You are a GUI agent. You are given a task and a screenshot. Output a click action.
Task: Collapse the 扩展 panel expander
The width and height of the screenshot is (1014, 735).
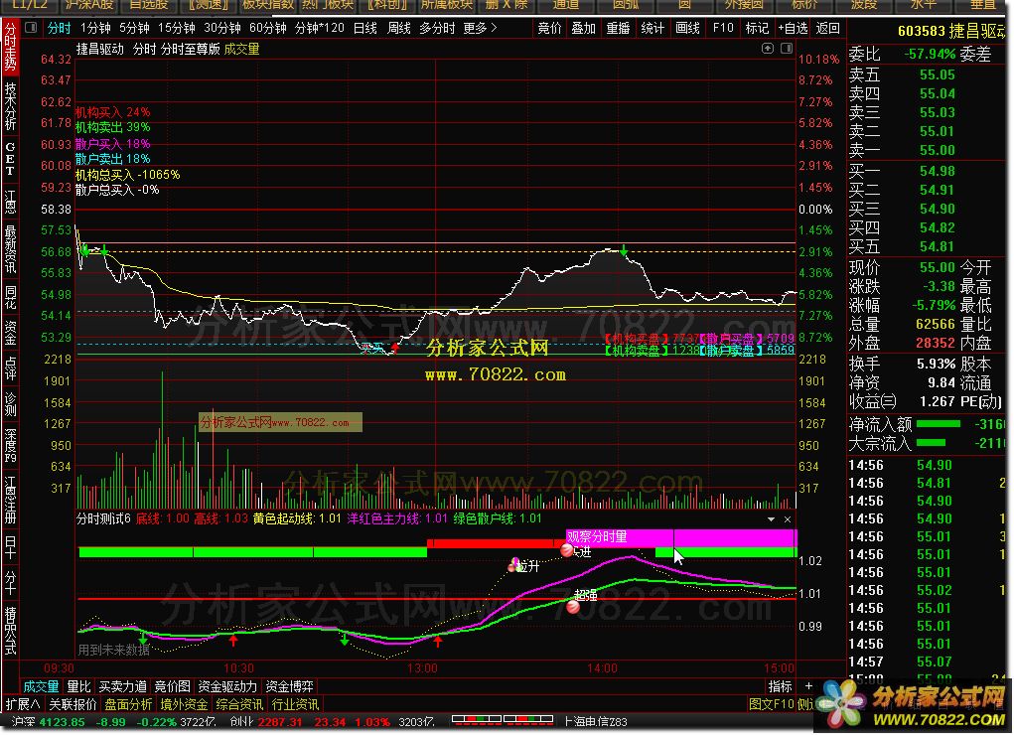pyautogui.click(x=23, y=704)
